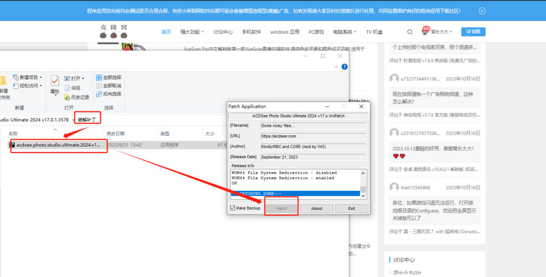546x277 pixels.
Task: Click avatar of user mae13343488
Action: 394,187
